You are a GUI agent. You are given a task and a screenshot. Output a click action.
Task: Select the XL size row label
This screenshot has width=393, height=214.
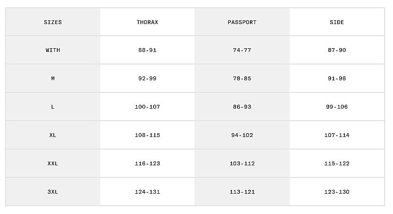[53, 135]
